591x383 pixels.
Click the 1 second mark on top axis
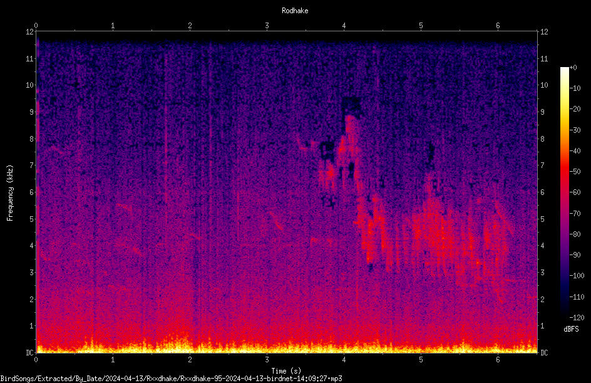coord(113,26)
